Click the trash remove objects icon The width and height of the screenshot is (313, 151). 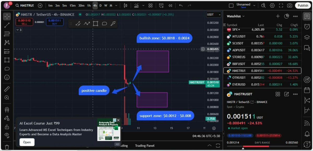point(7,147)
